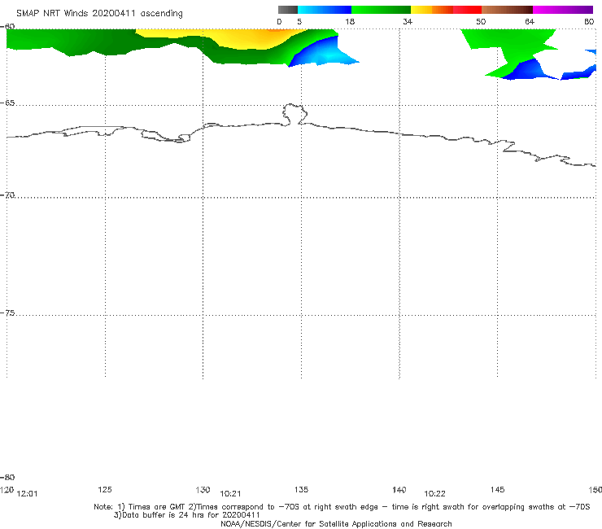Click the blue segment of the wind color bar
The width and height of the screenshot is (602, 529).
[325, 10]
